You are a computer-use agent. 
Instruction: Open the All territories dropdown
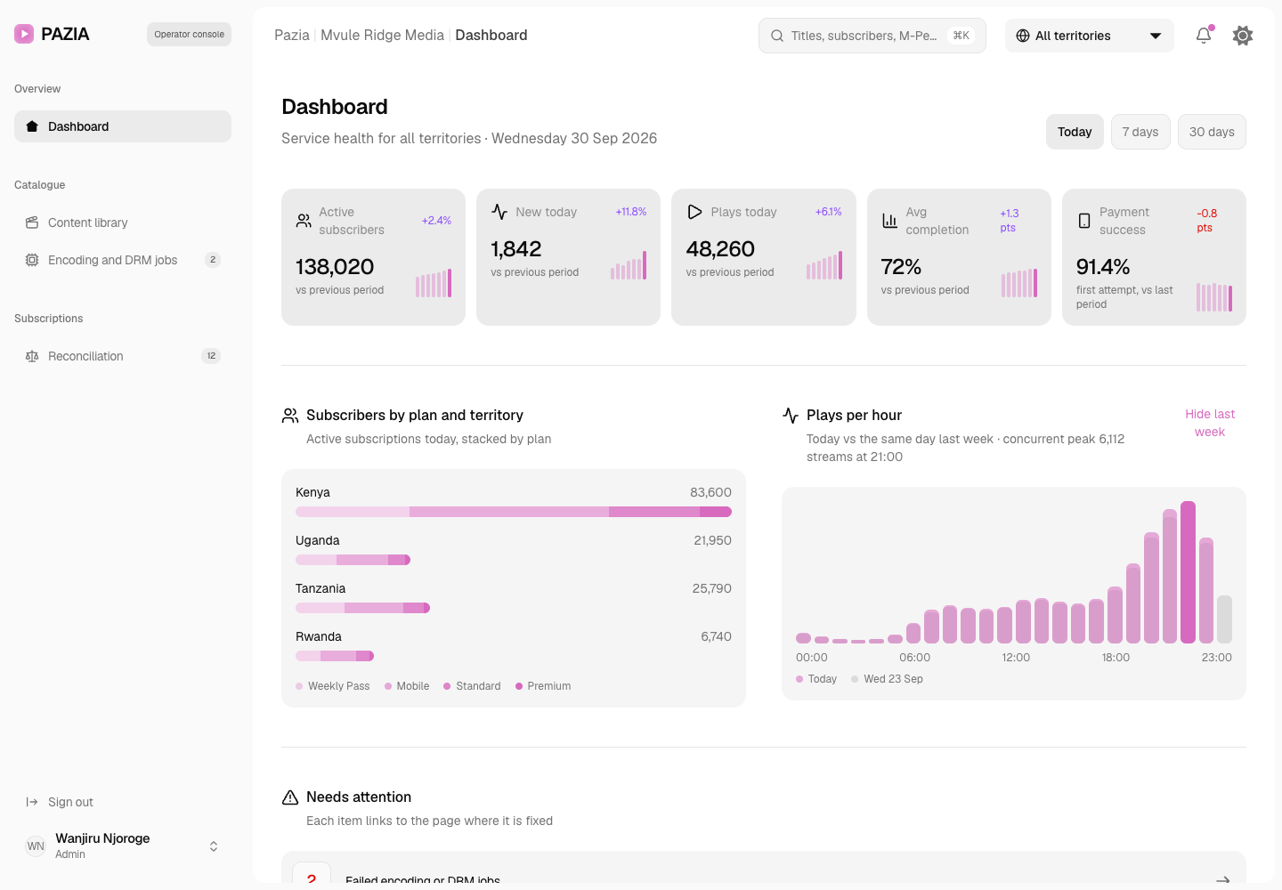(x=1090, y=36)
